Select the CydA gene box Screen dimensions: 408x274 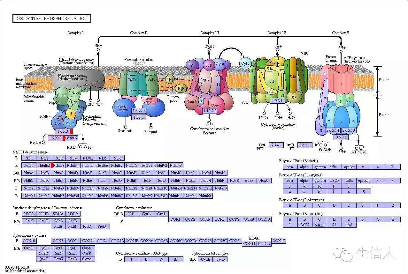click(x=205, y=259)
